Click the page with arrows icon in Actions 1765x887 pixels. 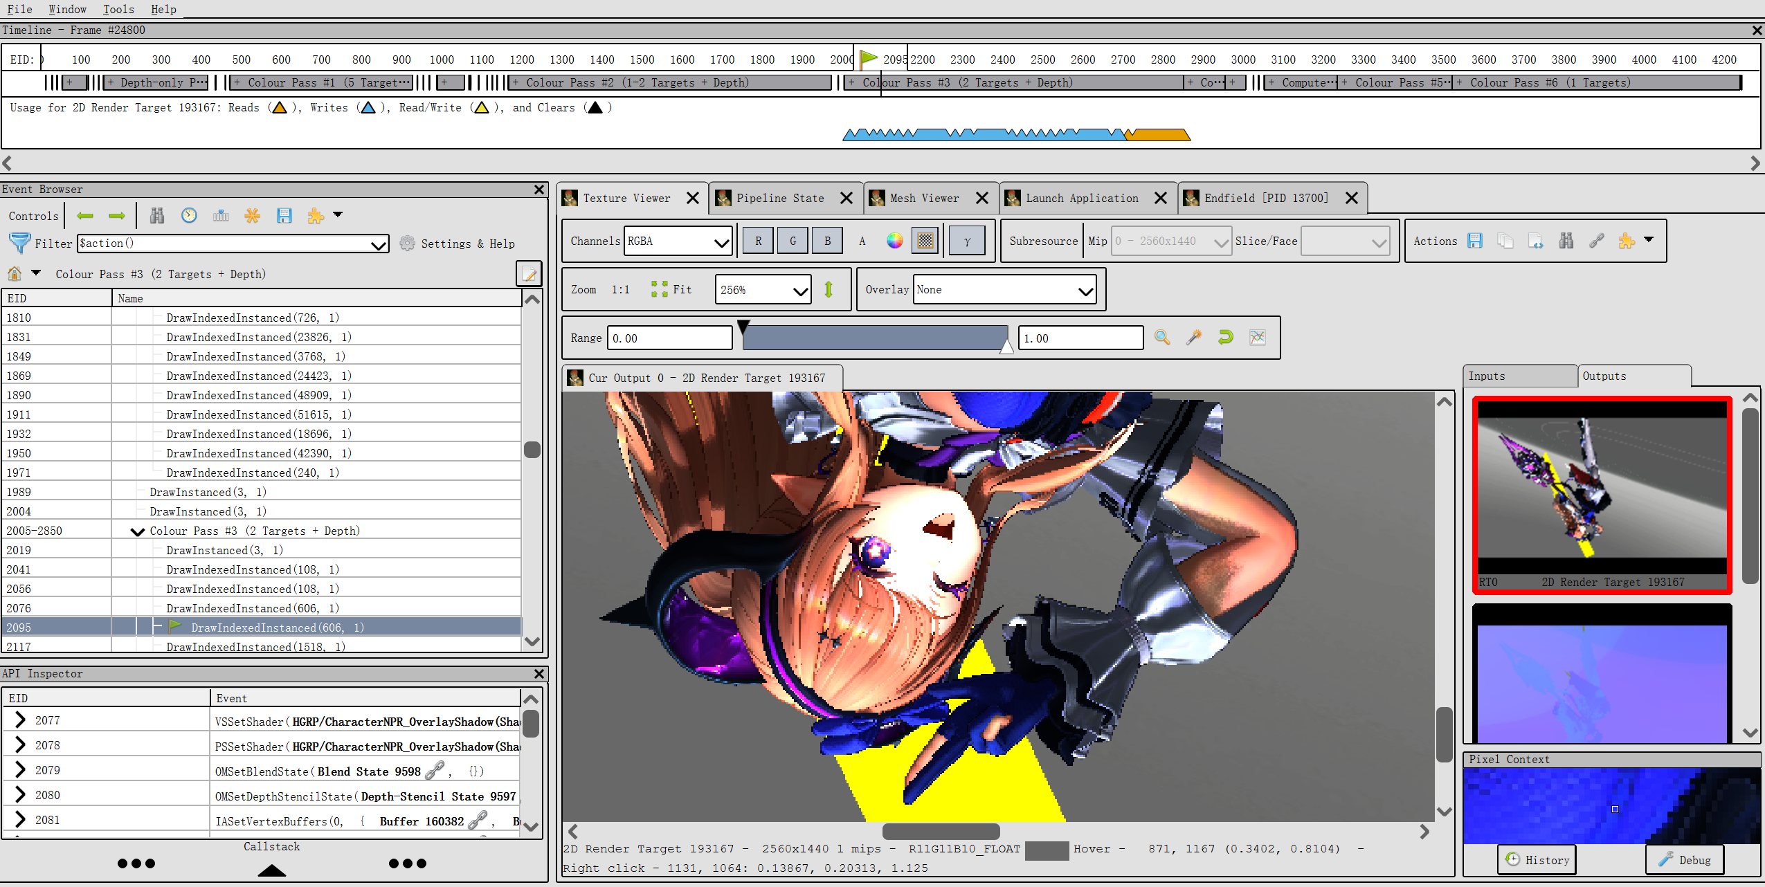click(1536, 241)
